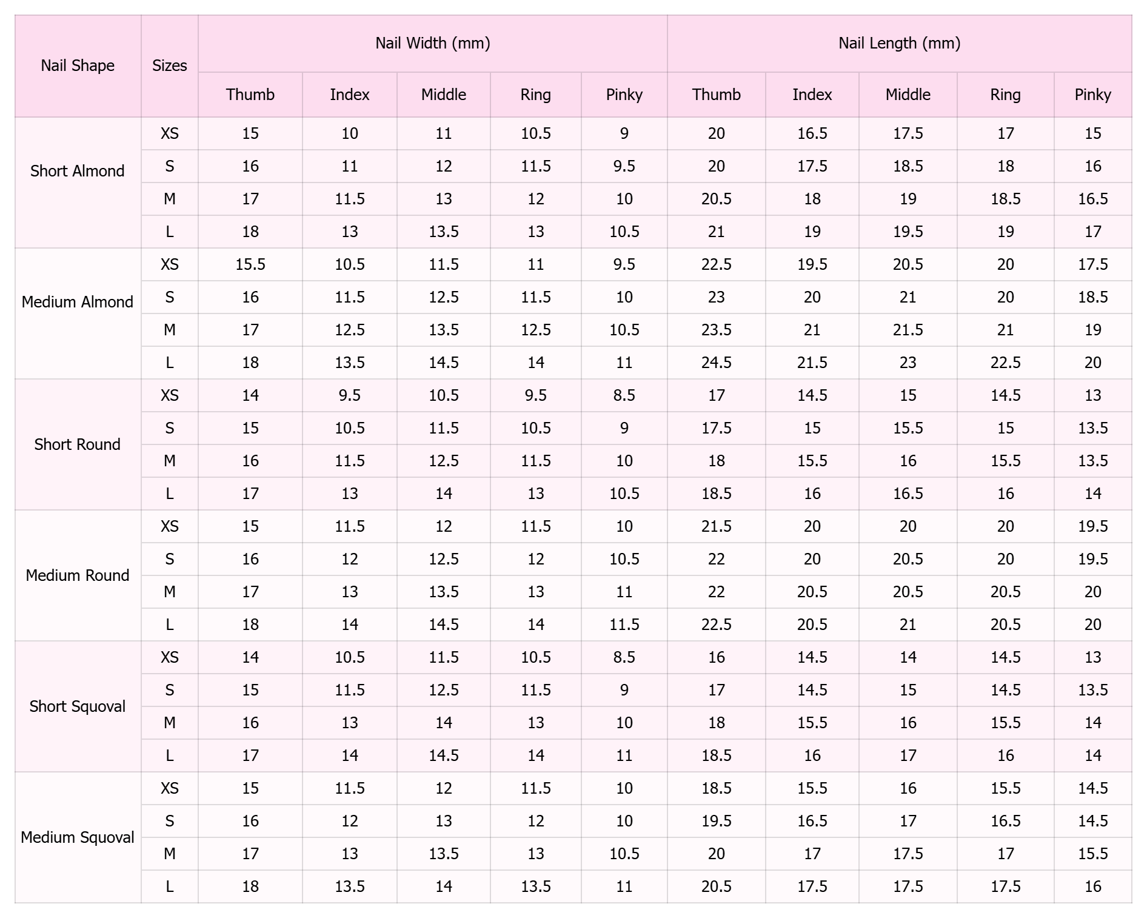The image size is (1147, 918).
Task: Click the Sizes column header
Action: pyautogui.click(x=170, y=65)
